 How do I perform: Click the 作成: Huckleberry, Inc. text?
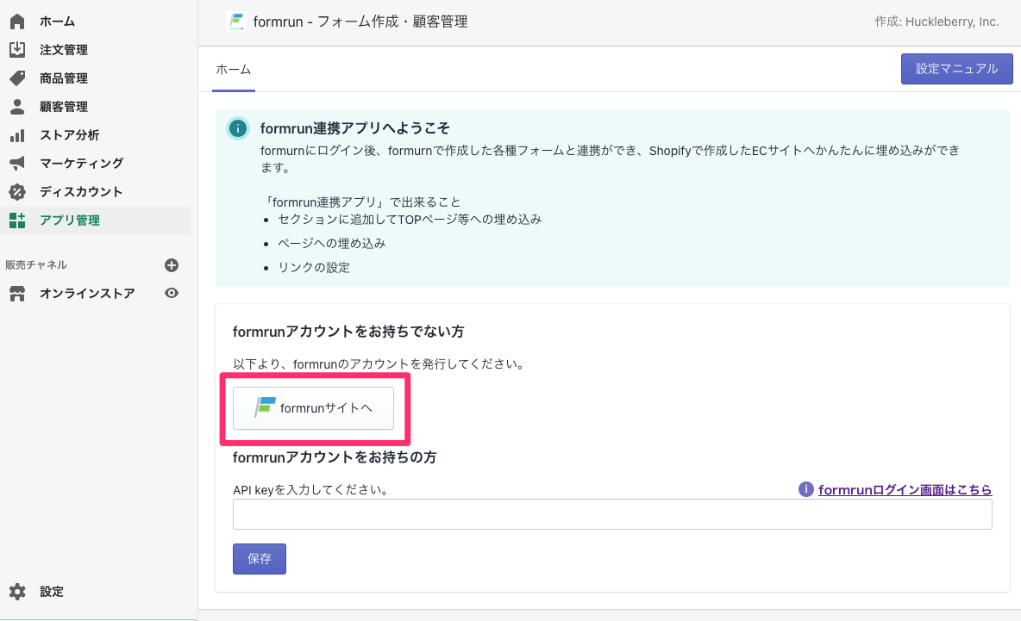point(936,22)
